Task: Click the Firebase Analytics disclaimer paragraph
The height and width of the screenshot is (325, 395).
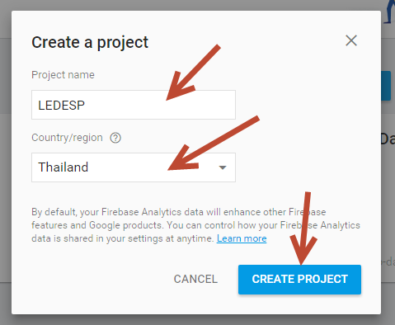Action: (x=195, y=225)
